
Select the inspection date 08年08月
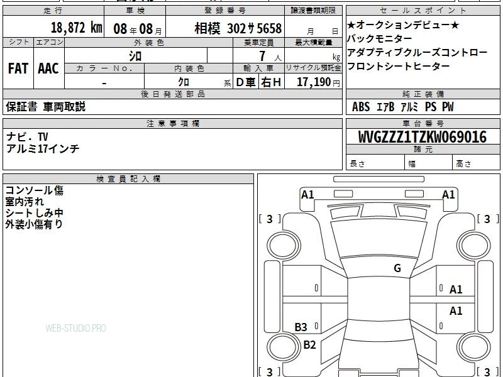tap(138, 29)
